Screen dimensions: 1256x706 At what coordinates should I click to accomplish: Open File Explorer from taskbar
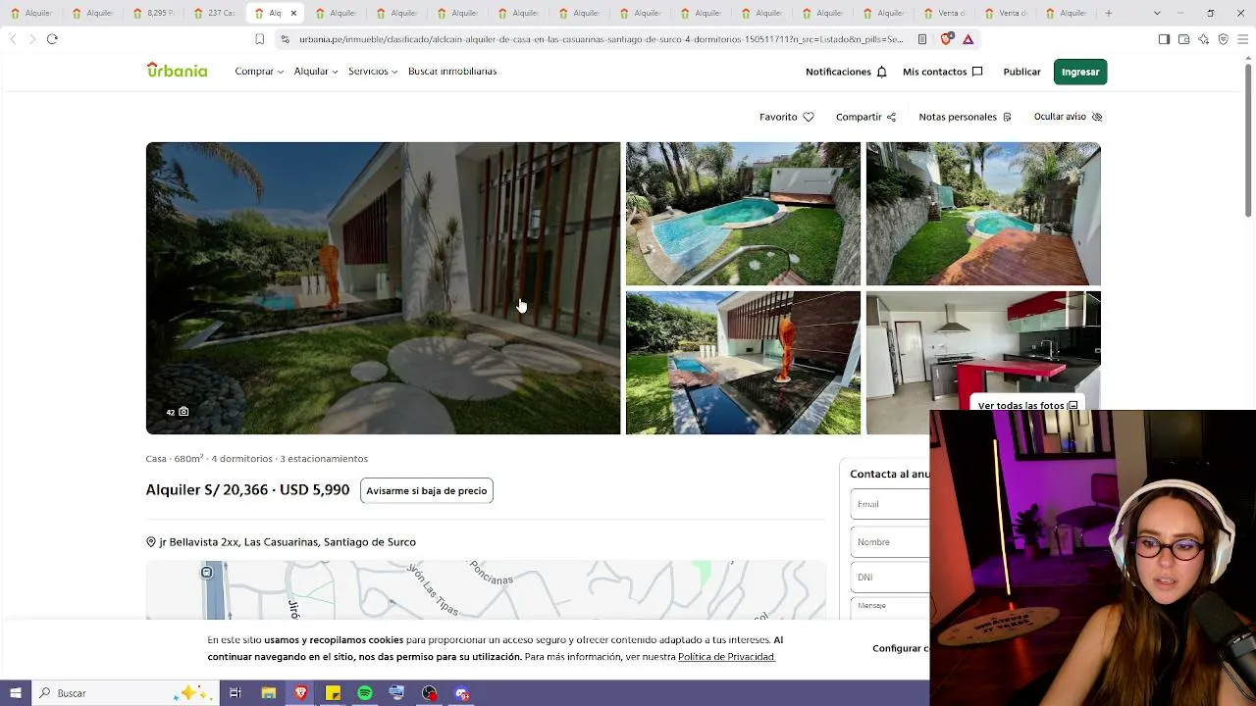[268, 693]
